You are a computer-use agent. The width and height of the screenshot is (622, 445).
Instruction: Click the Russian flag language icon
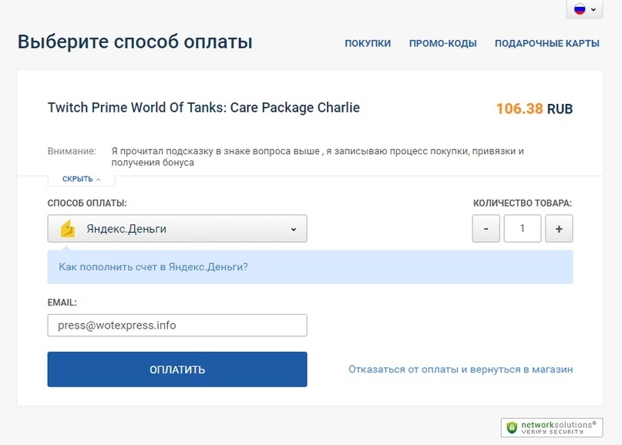[x=580, y=9]
